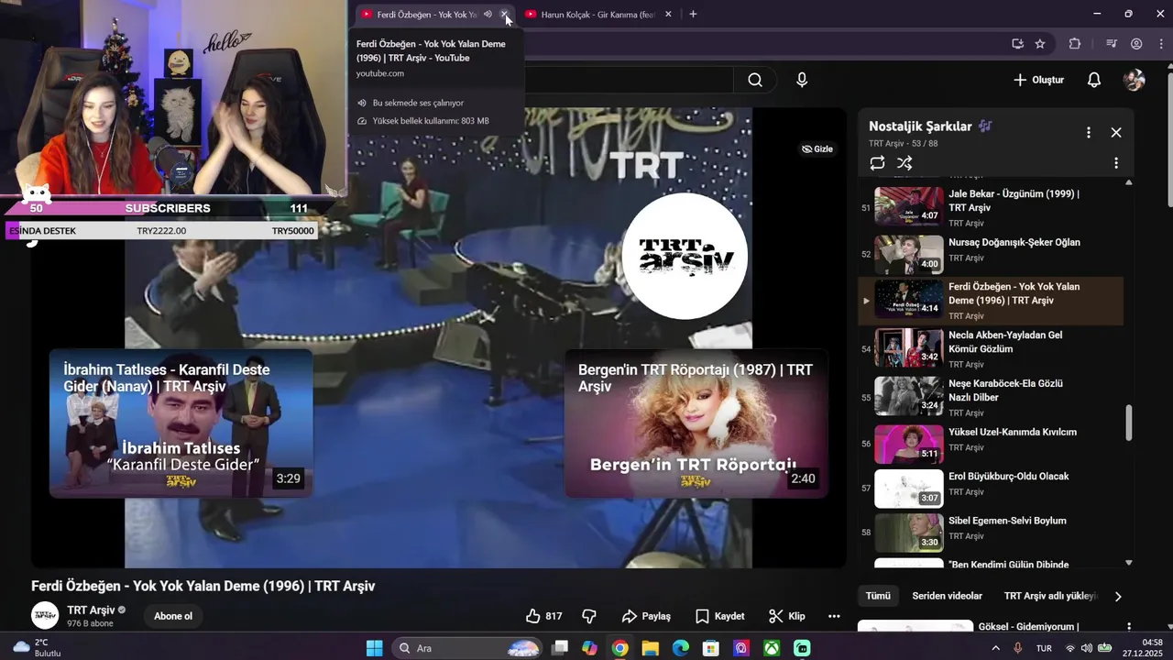The height and width of the screenshot is (660, 1173).
Task: Close the Ferdi Özbeğen browser tab
Action: click(504, 15)
